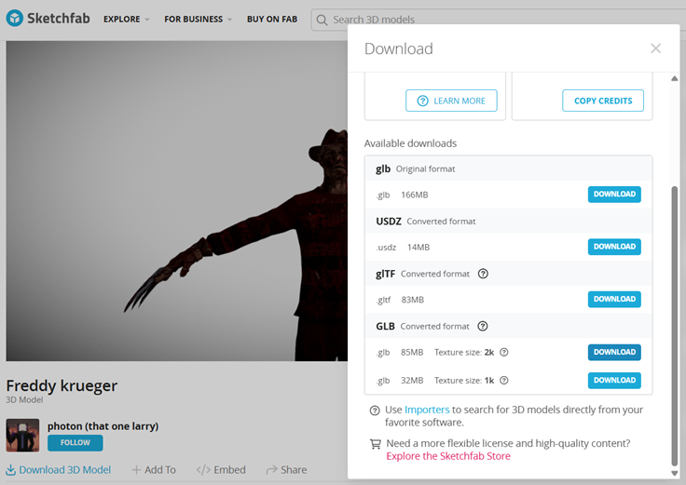
Task: Click the GLB converted format help icon
Action: 483,326
